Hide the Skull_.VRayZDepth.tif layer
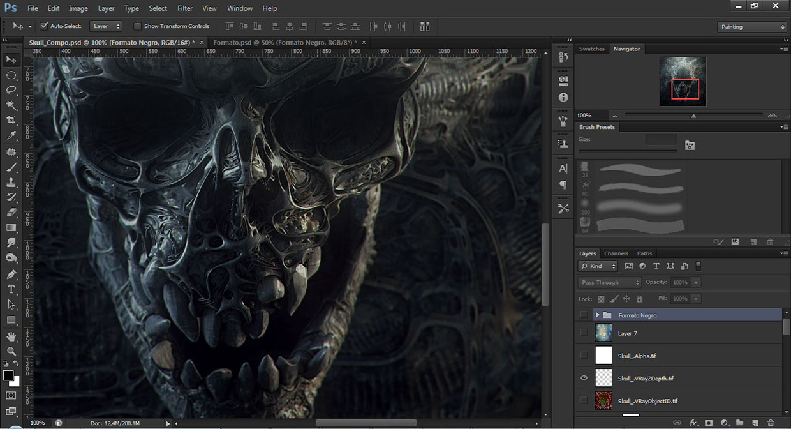Screen dimensions: 791x429 [584, 379]
